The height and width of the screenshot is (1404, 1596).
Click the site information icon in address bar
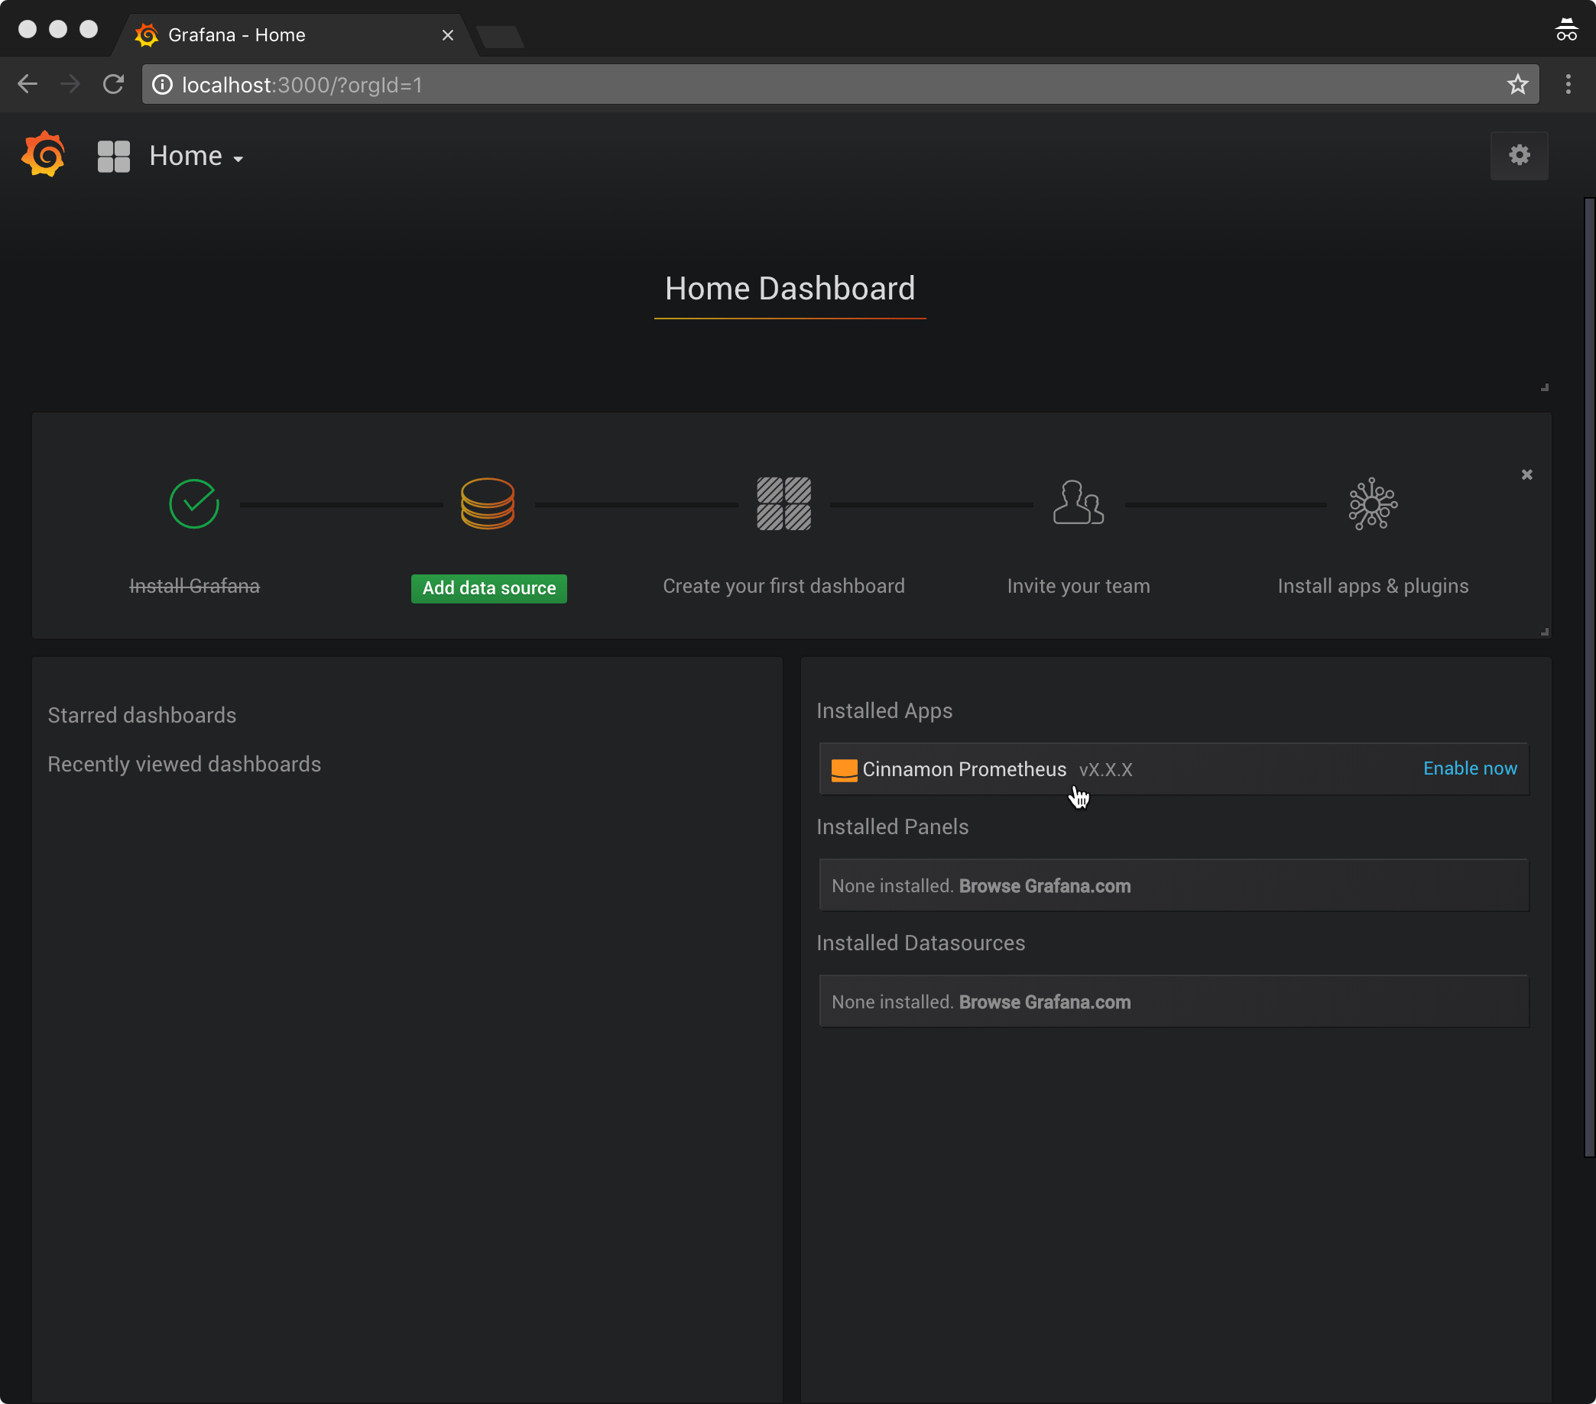161,84
